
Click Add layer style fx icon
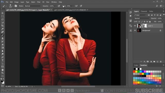pyautogui.click(x=144, y=61)
